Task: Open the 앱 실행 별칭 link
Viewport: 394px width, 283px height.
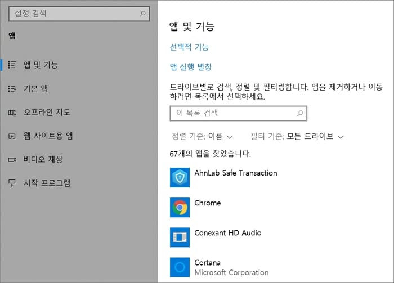Action: tap(190, 67)
